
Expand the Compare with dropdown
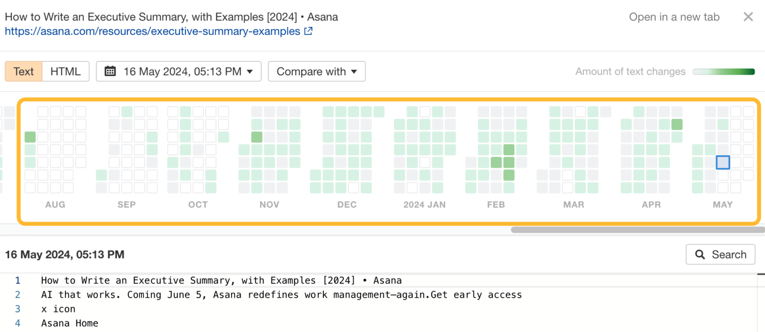[x=317, y=71]
